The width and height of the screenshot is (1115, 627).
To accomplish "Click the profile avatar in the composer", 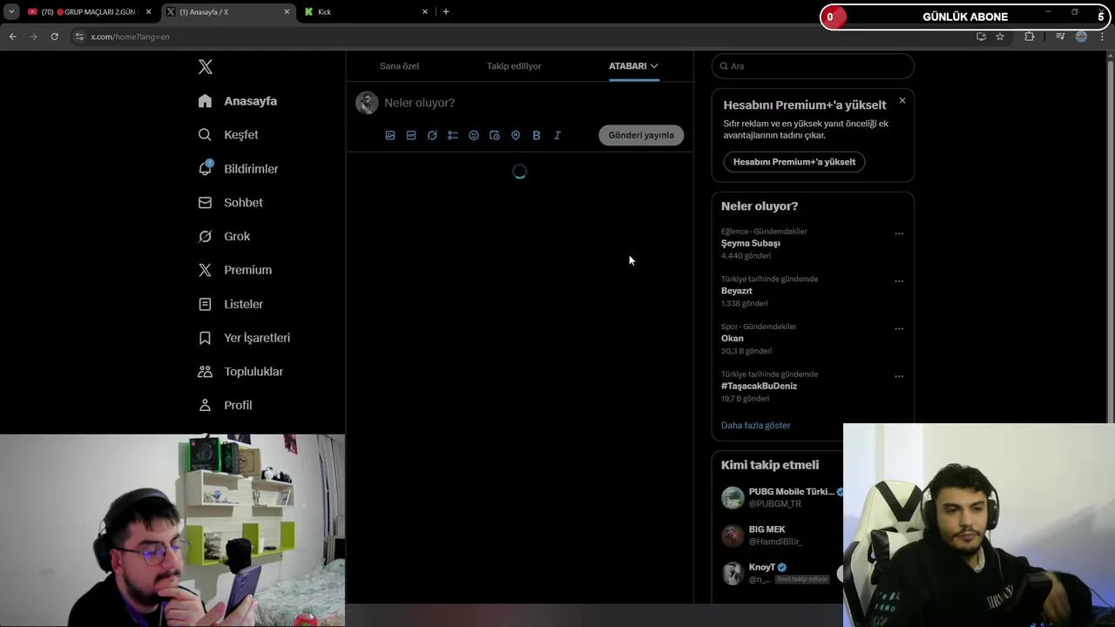I will click(x=367, y=103).
